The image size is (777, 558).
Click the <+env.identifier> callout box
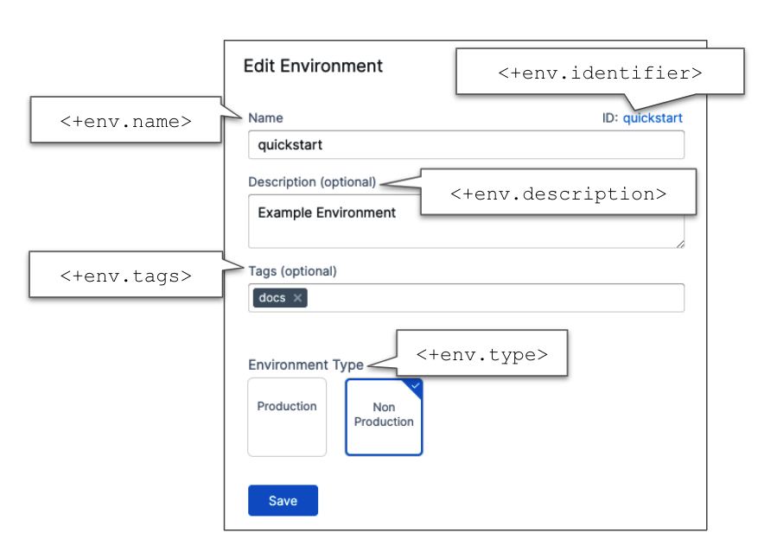pyautogui.click(x=599, y=72)
